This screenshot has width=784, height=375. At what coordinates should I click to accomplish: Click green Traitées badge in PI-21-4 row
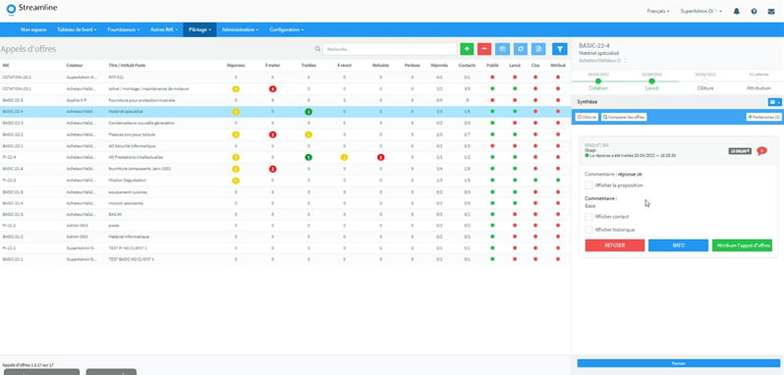click(308, 157)
